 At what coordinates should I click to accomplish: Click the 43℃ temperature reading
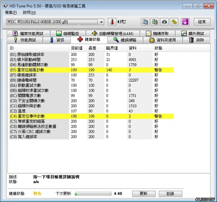[121, 22]
